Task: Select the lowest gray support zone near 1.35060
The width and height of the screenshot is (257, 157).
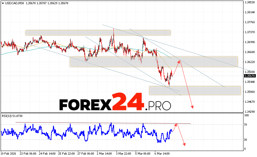Action: [195, 90]
